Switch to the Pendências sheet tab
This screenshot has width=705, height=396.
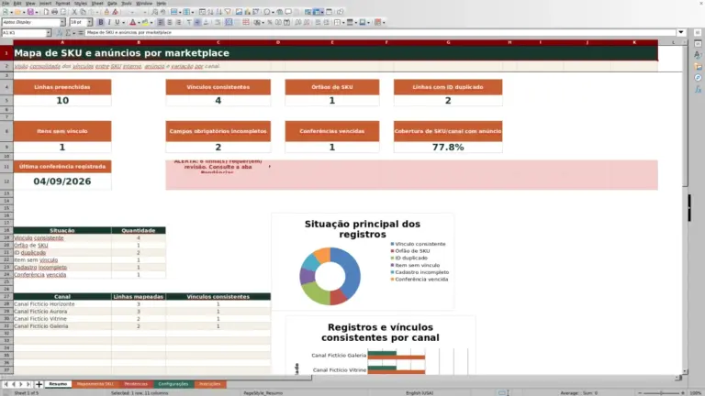(x=136, y=384)
